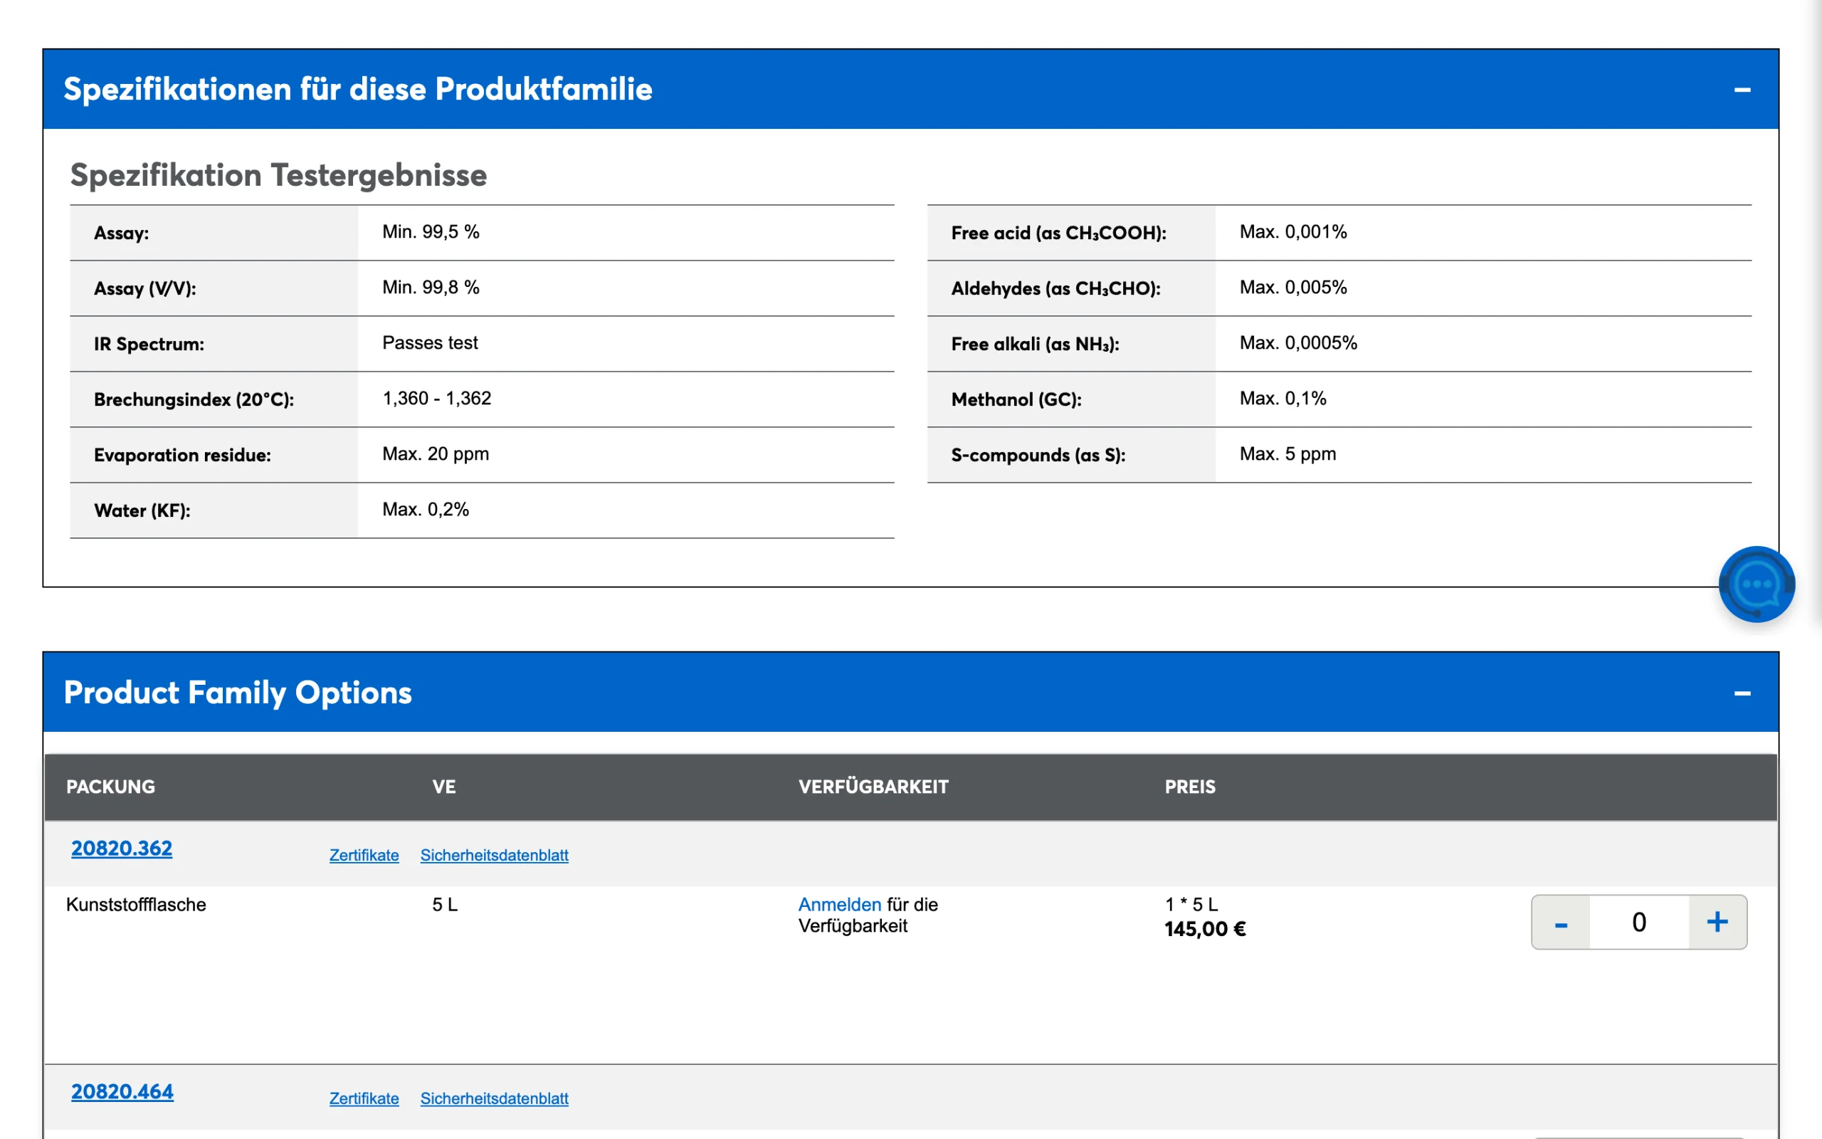Open Zertifikate link for 20820.362
The image size is (1822, 1139).
[364, 855]
